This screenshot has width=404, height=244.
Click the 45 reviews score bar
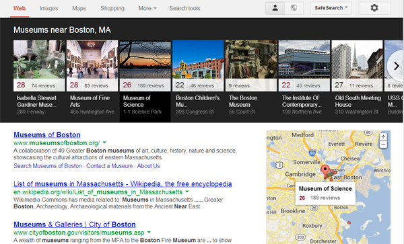304,85
